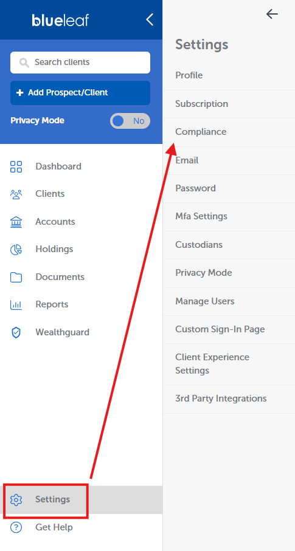Viewport: 295px width, 551px height.
Task: Open the Wealthguard shield icon
Action: coord(16,332)
